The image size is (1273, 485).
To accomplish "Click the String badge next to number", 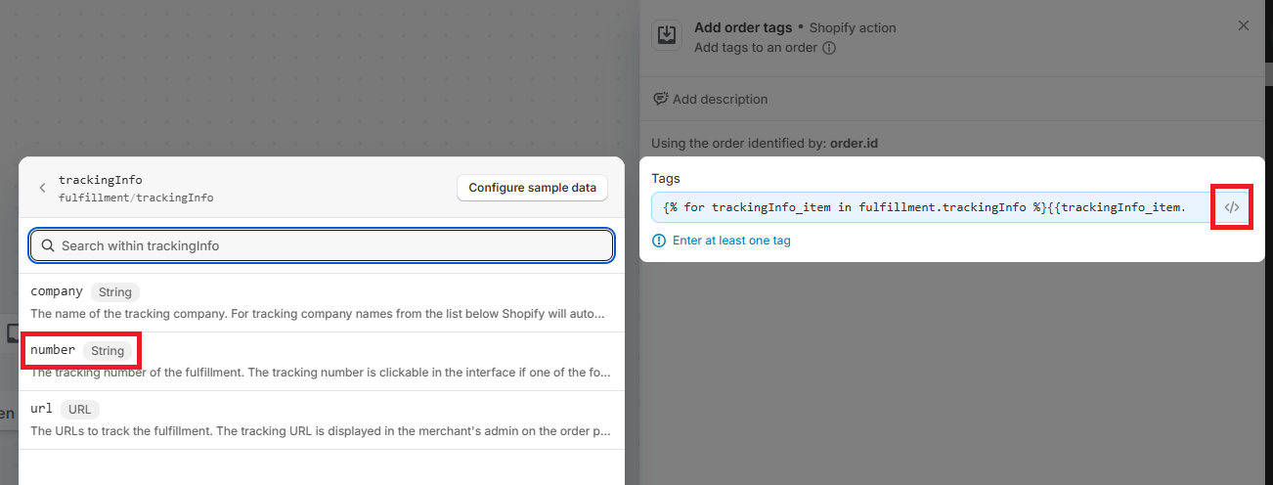I will tap(108, 350).
